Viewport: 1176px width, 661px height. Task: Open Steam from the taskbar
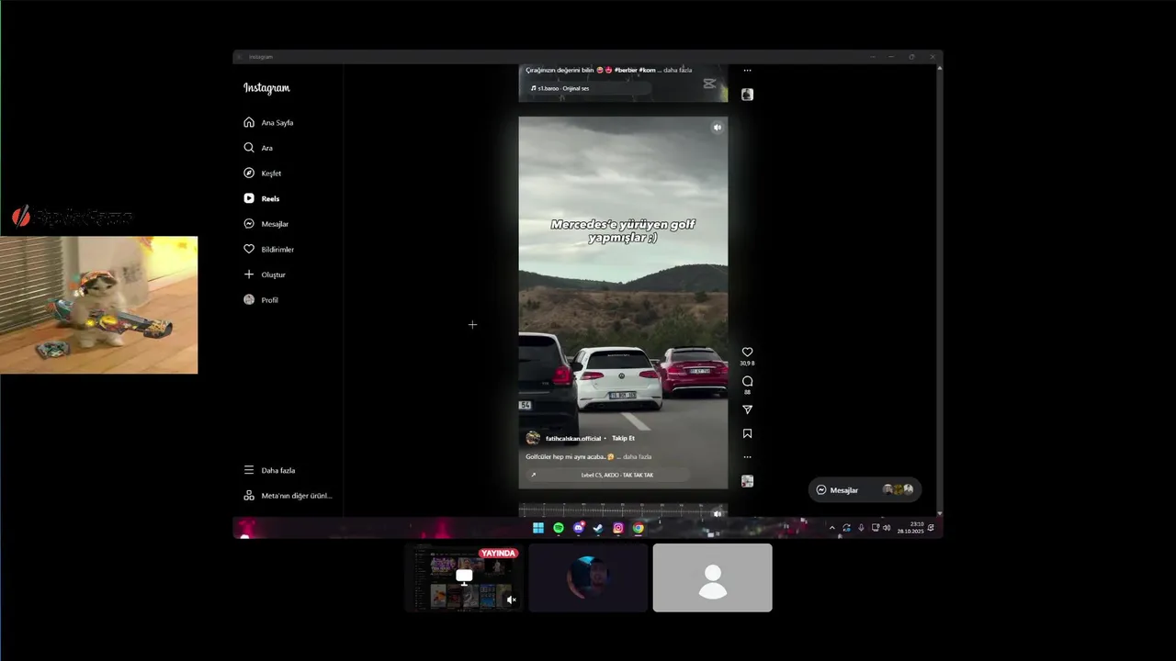coord(598,528)
